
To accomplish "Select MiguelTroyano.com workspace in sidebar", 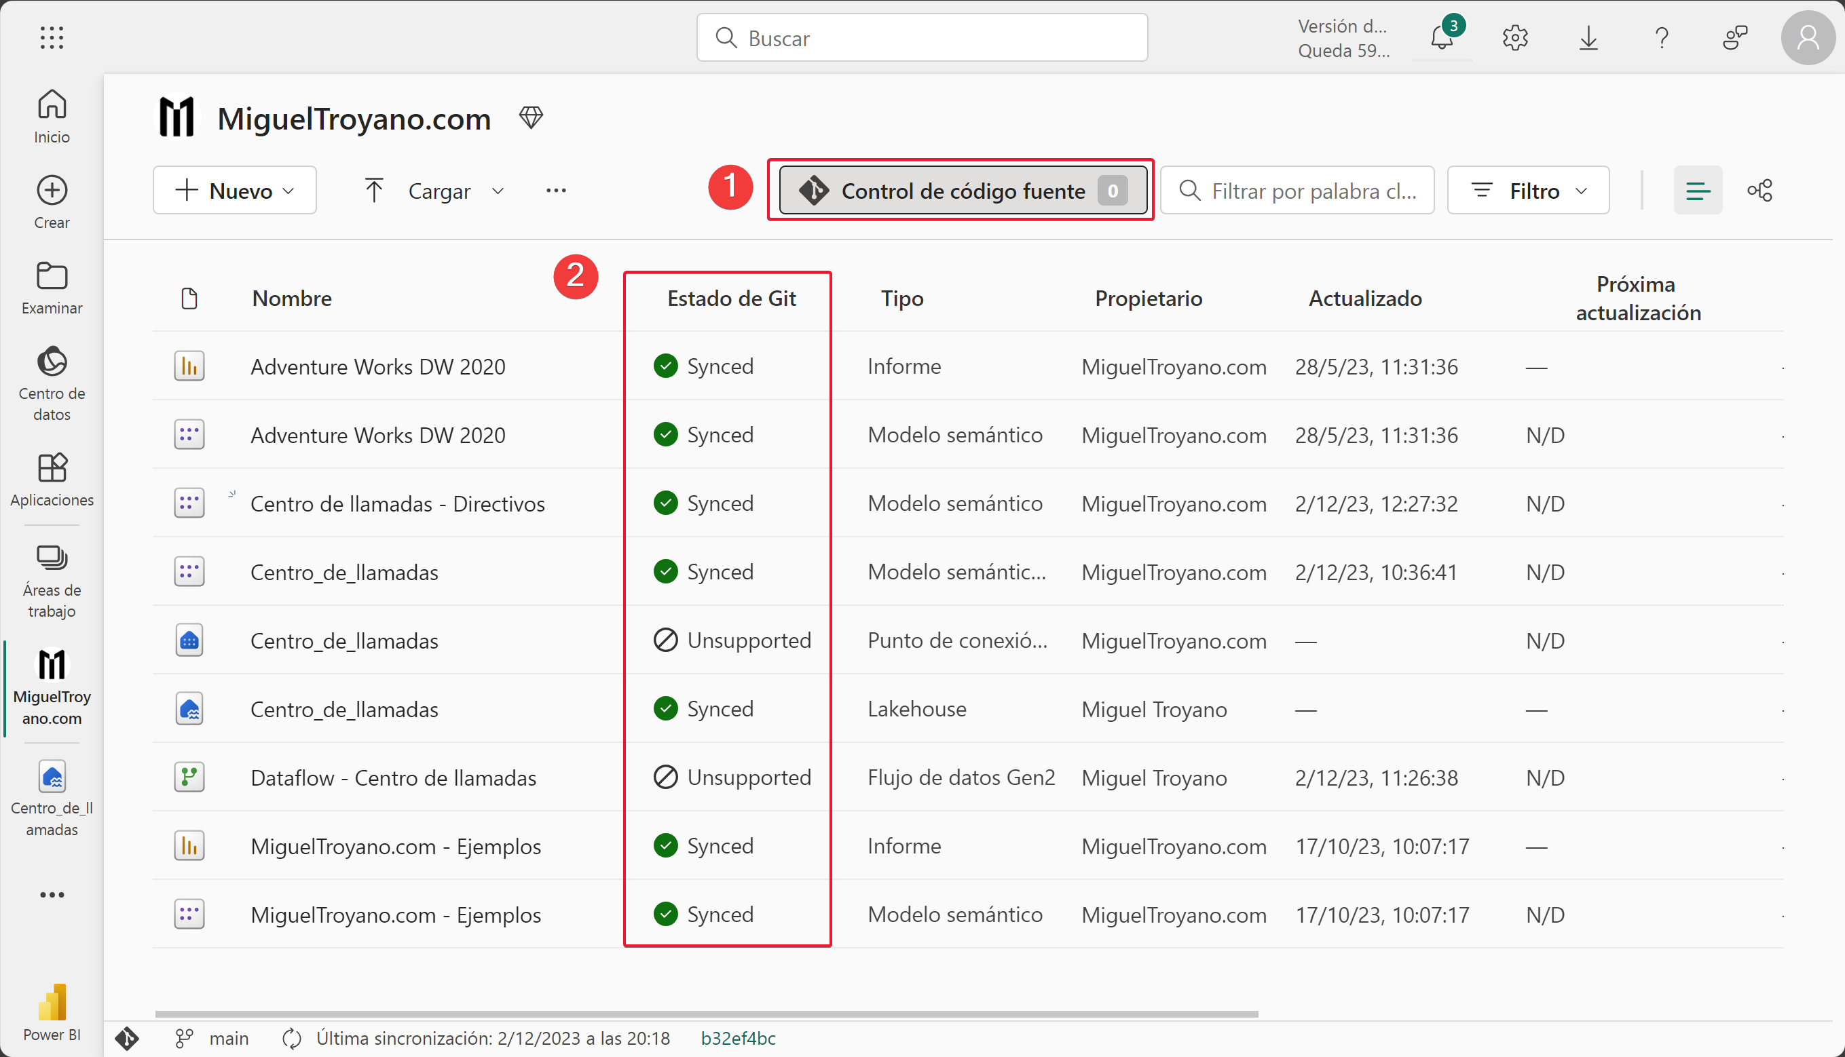I will (52, 686).
